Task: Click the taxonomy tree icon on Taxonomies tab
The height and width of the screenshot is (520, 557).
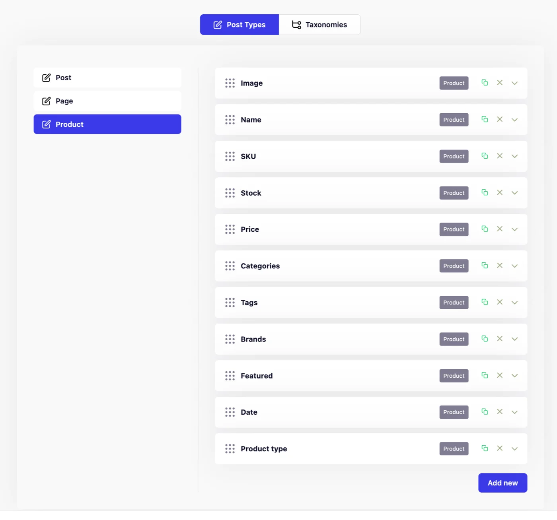Action: 296,24
